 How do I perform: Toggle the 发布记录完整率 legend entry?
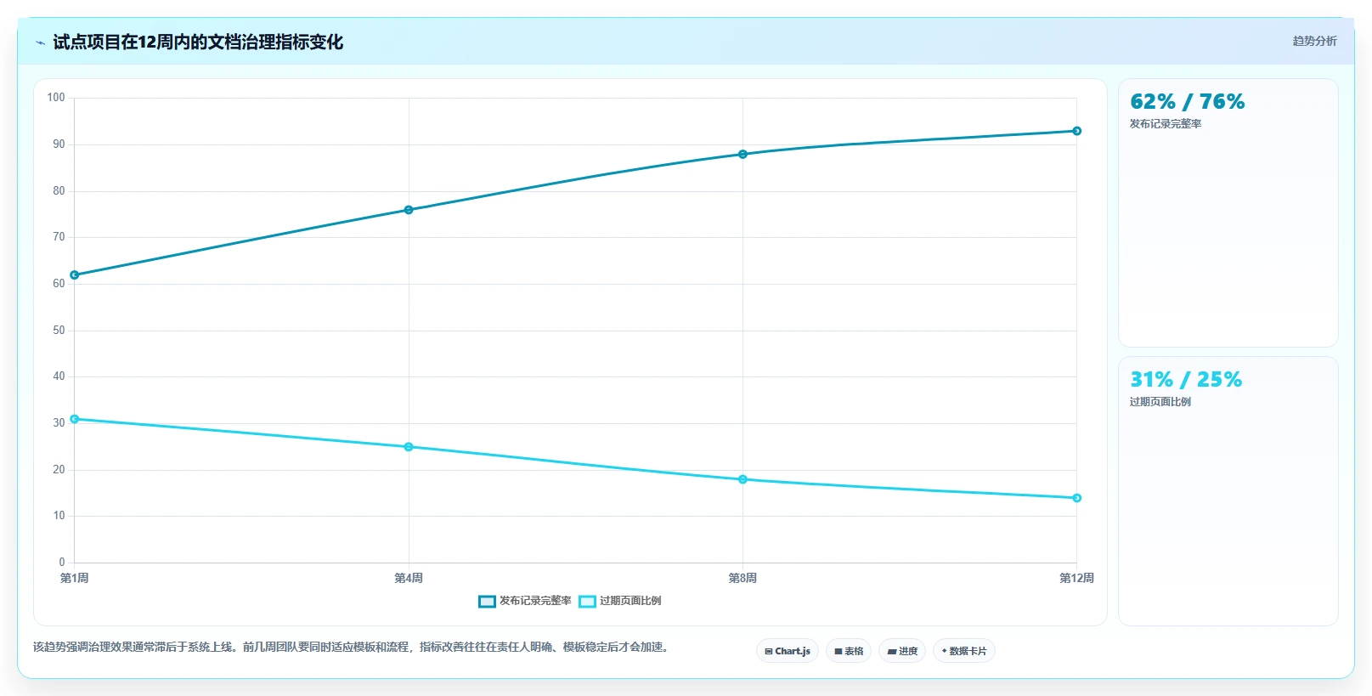click(525, 601)
